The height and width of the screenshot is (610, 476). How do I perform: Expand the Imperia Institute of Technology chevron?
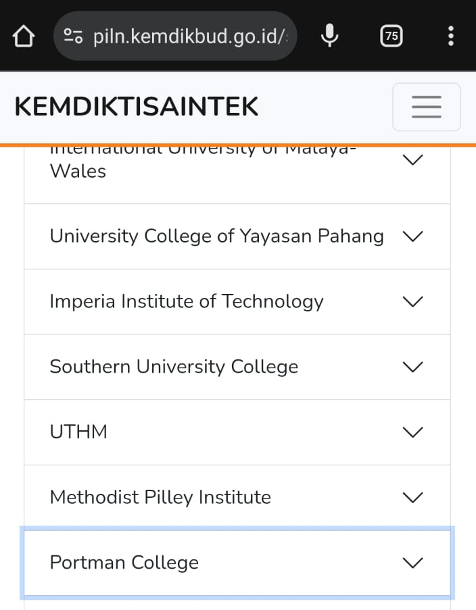point(412,301)
